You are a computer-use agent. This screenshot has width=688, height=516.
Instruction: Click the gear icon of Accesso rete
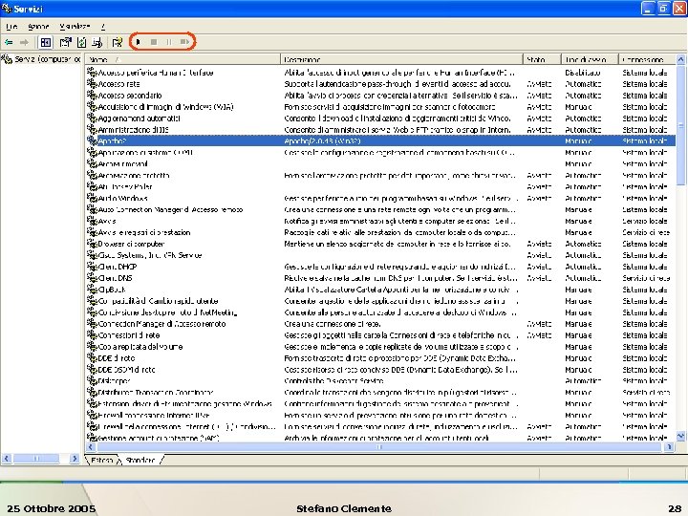[92, 83]
